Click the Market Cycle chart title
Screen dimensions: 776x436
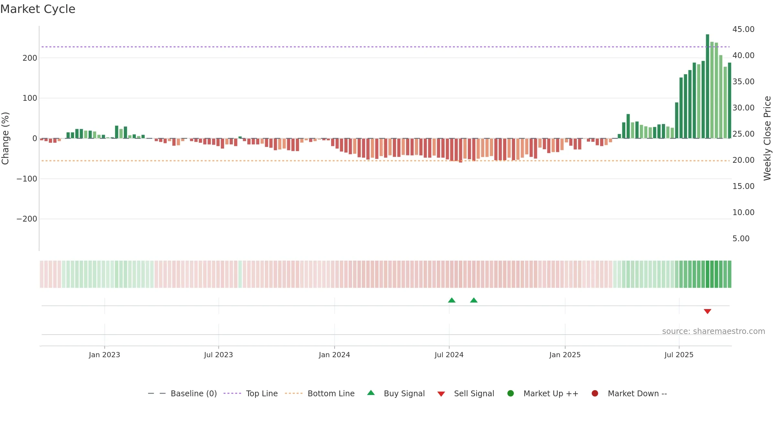(x=38, y=9)
